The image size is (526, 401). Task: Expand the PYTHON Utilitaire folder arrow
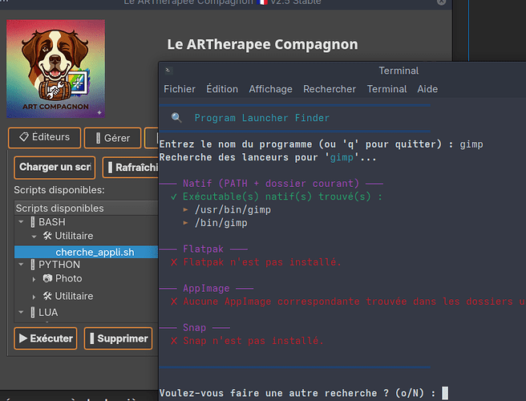tap(34, 297)
